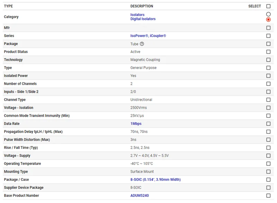This screenshot has height=203, width=277.
Task: Open the Isolators category link
Action: (137, 15)
